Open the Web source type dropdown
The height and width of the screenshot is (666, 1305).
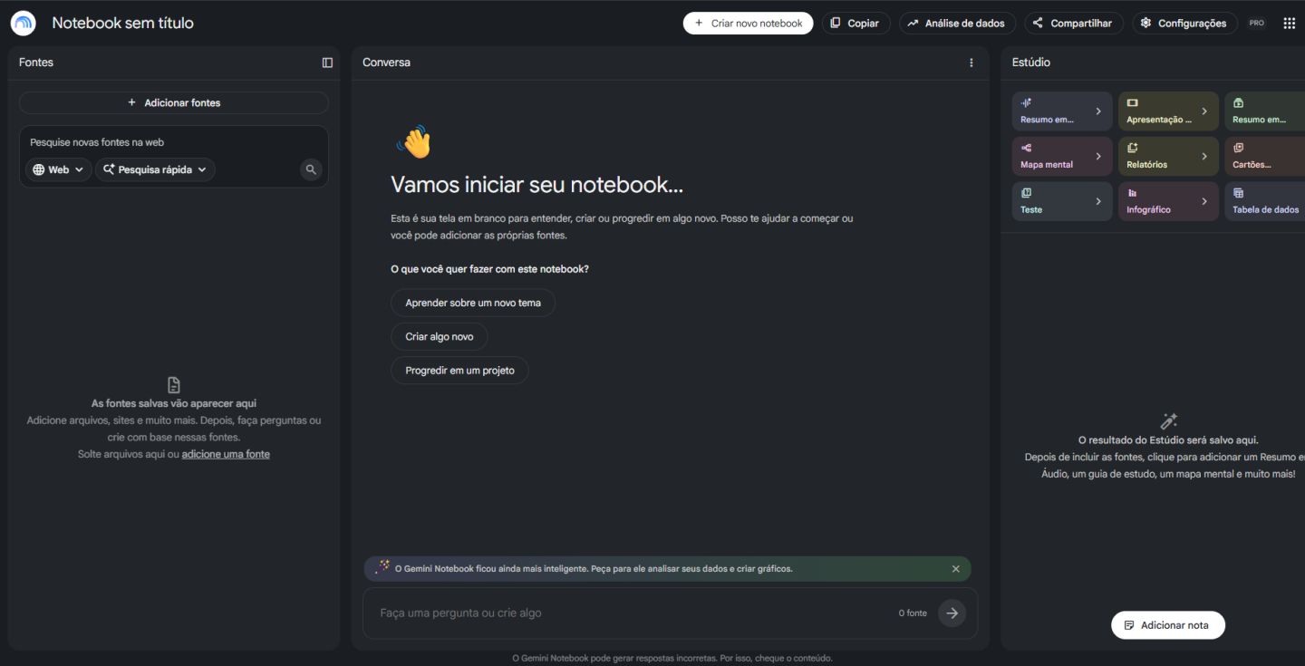(59, 169)
